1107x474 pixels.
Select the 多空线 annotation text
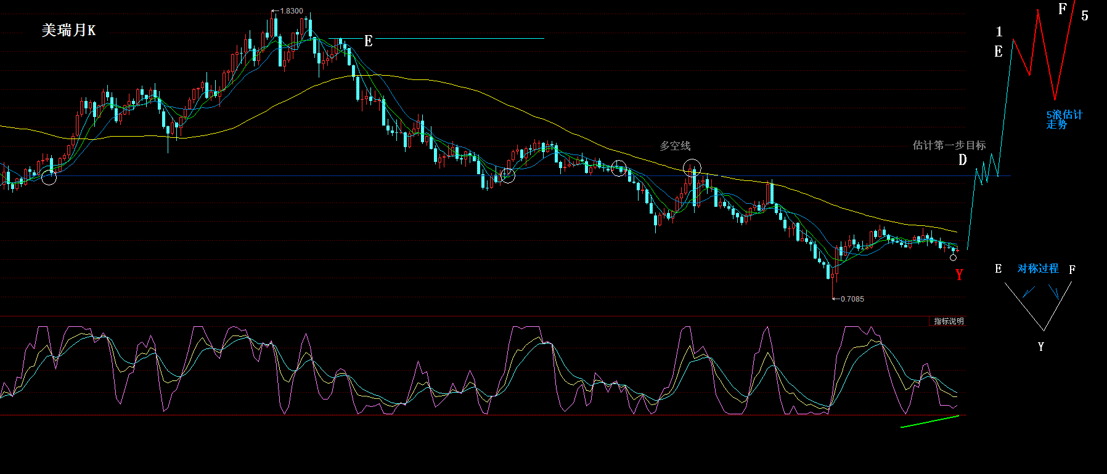tap(675, 146)
